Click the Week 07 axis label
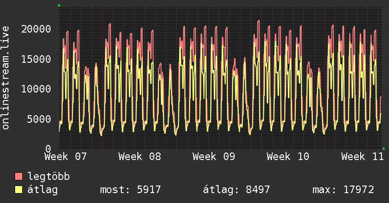The height and width of the screenshot is (203, 389). [x=66, y=157]
